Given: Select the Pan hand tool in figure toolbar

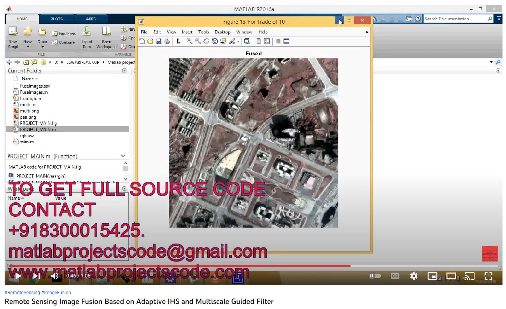Looking at the screenshot, I should coord(206,41).
